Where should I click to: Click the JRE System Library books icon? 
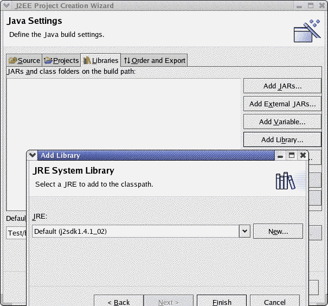(x=285, y=181)
